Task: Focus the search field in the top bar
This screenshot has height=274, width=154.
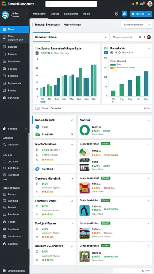Action: (71, 4)
